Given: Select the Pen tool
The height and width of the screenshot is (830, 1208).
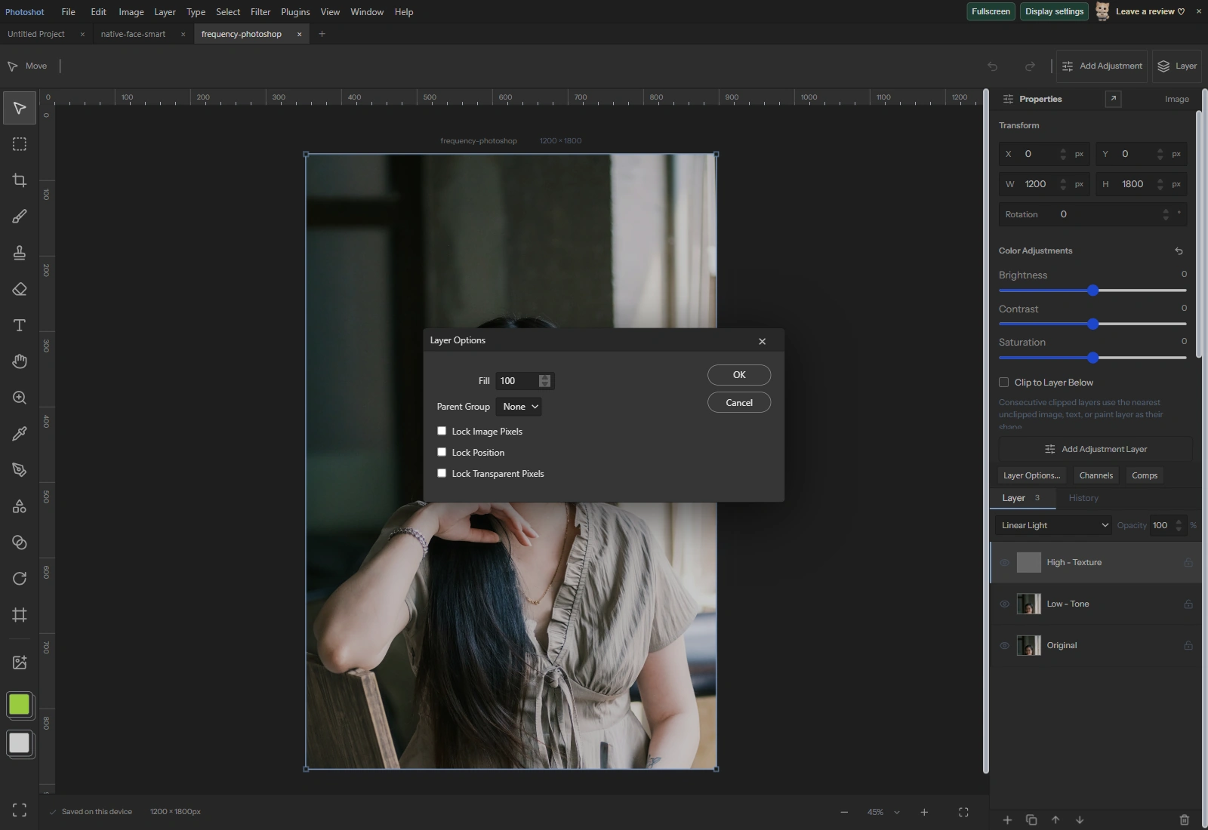Looking at the screenshot, I should tap(20, 470).
